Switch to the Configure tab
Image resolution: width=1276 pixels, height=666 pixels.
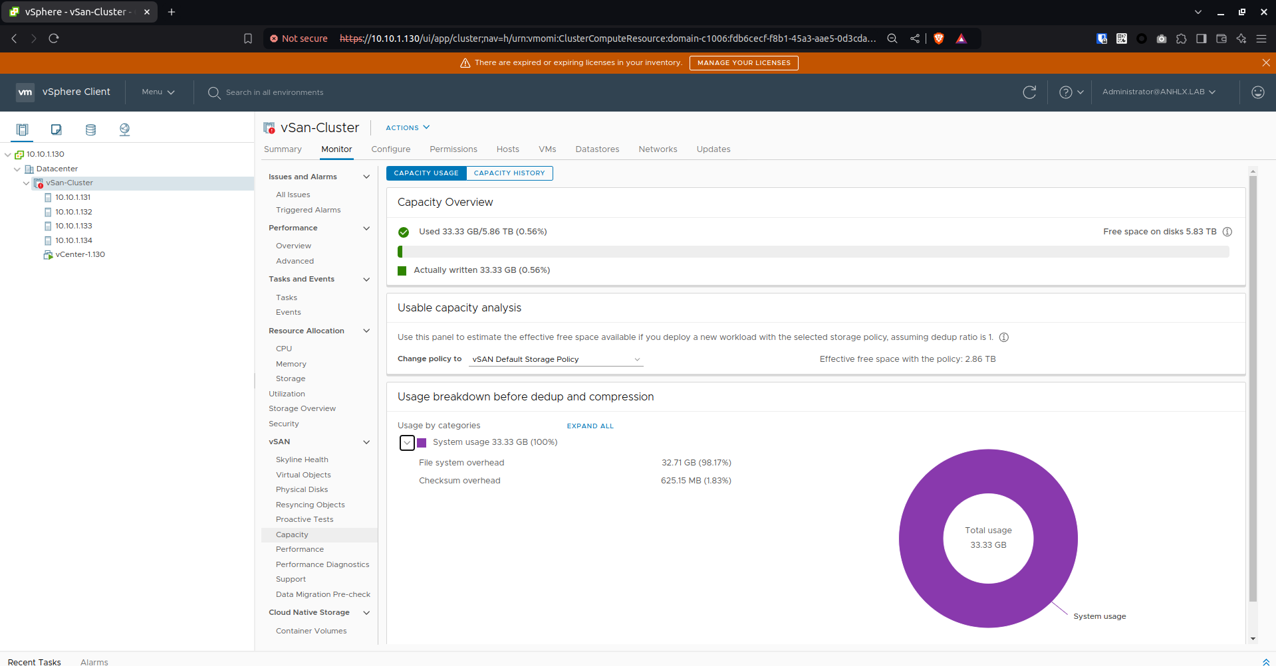(390, 149)
